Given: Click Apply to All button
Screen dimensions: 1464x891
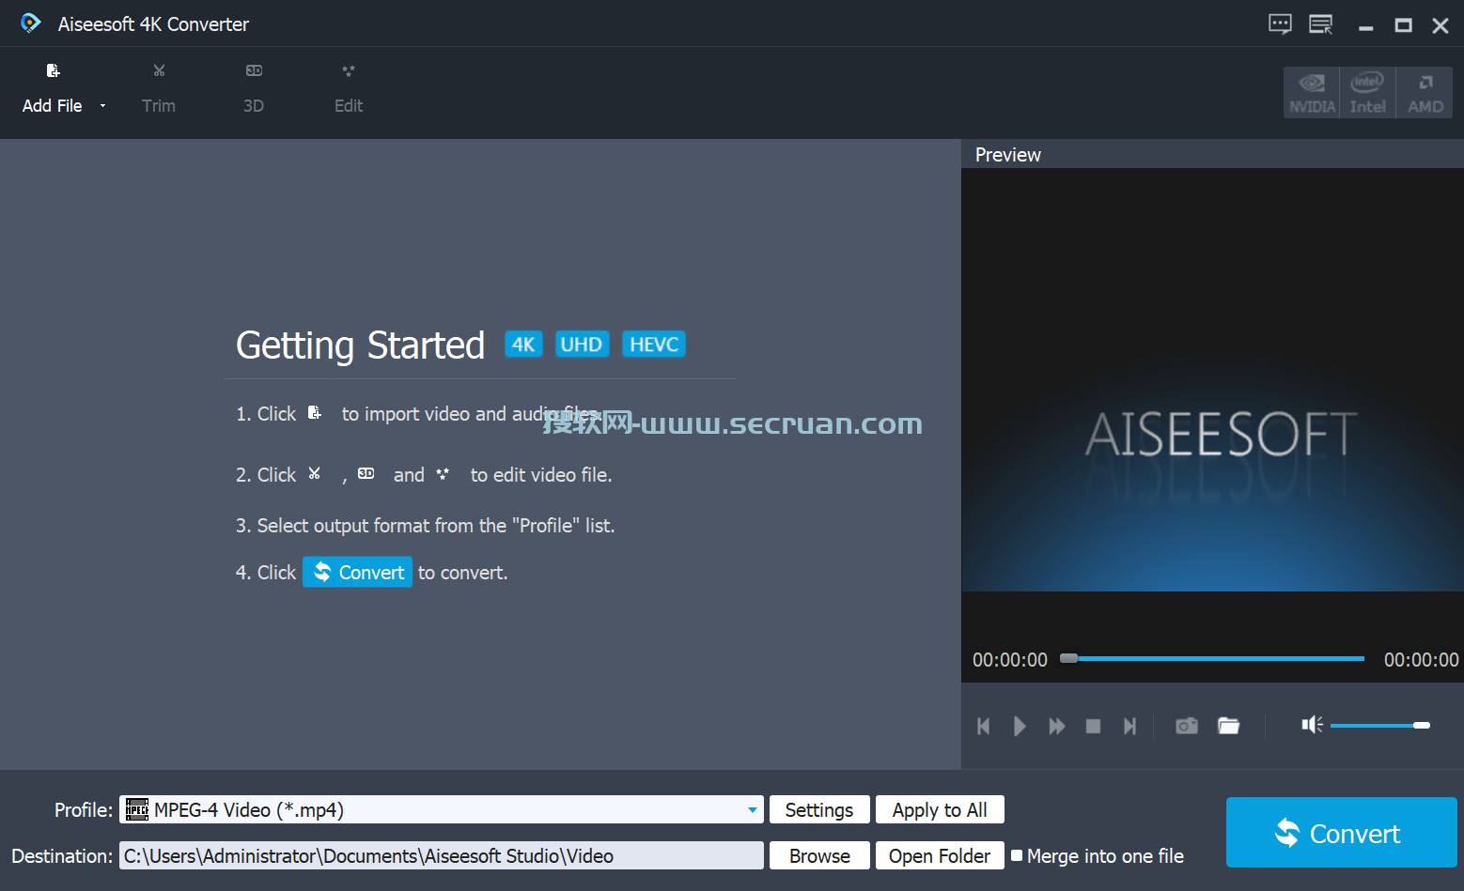Looking at the screenshot, I should coord(940,809).
